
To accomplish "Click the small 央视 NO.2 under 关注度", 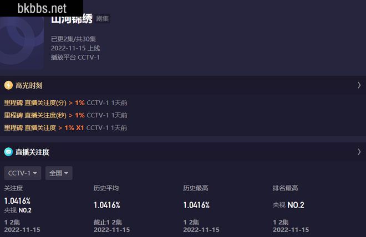I will coord(18,210).
